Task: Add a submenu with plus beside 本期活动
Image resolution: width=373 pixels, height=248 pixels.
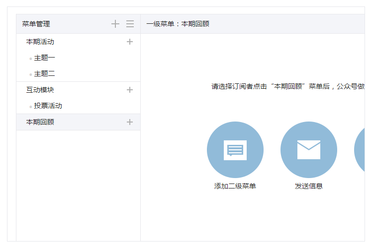Action: [130, 42]
